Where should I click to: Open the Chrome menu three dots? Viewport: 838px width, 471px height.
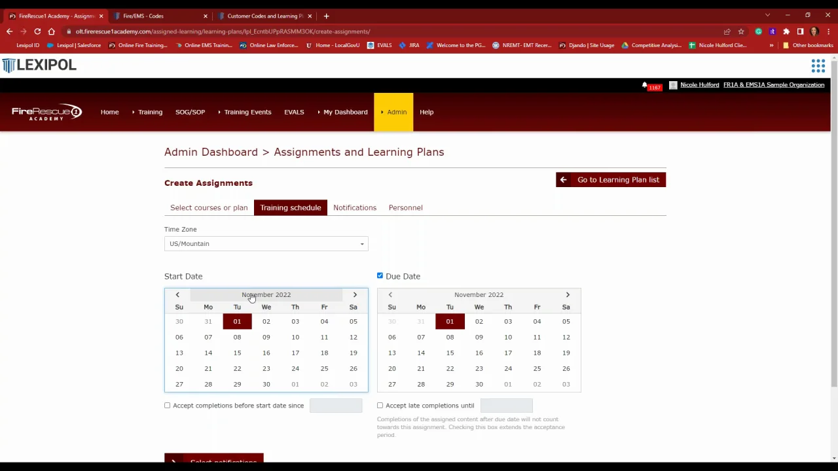[828, 31]
